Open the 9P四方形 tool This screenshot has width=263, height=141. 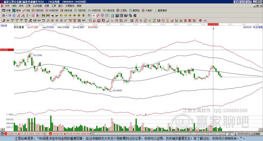(x=52, y=10)
